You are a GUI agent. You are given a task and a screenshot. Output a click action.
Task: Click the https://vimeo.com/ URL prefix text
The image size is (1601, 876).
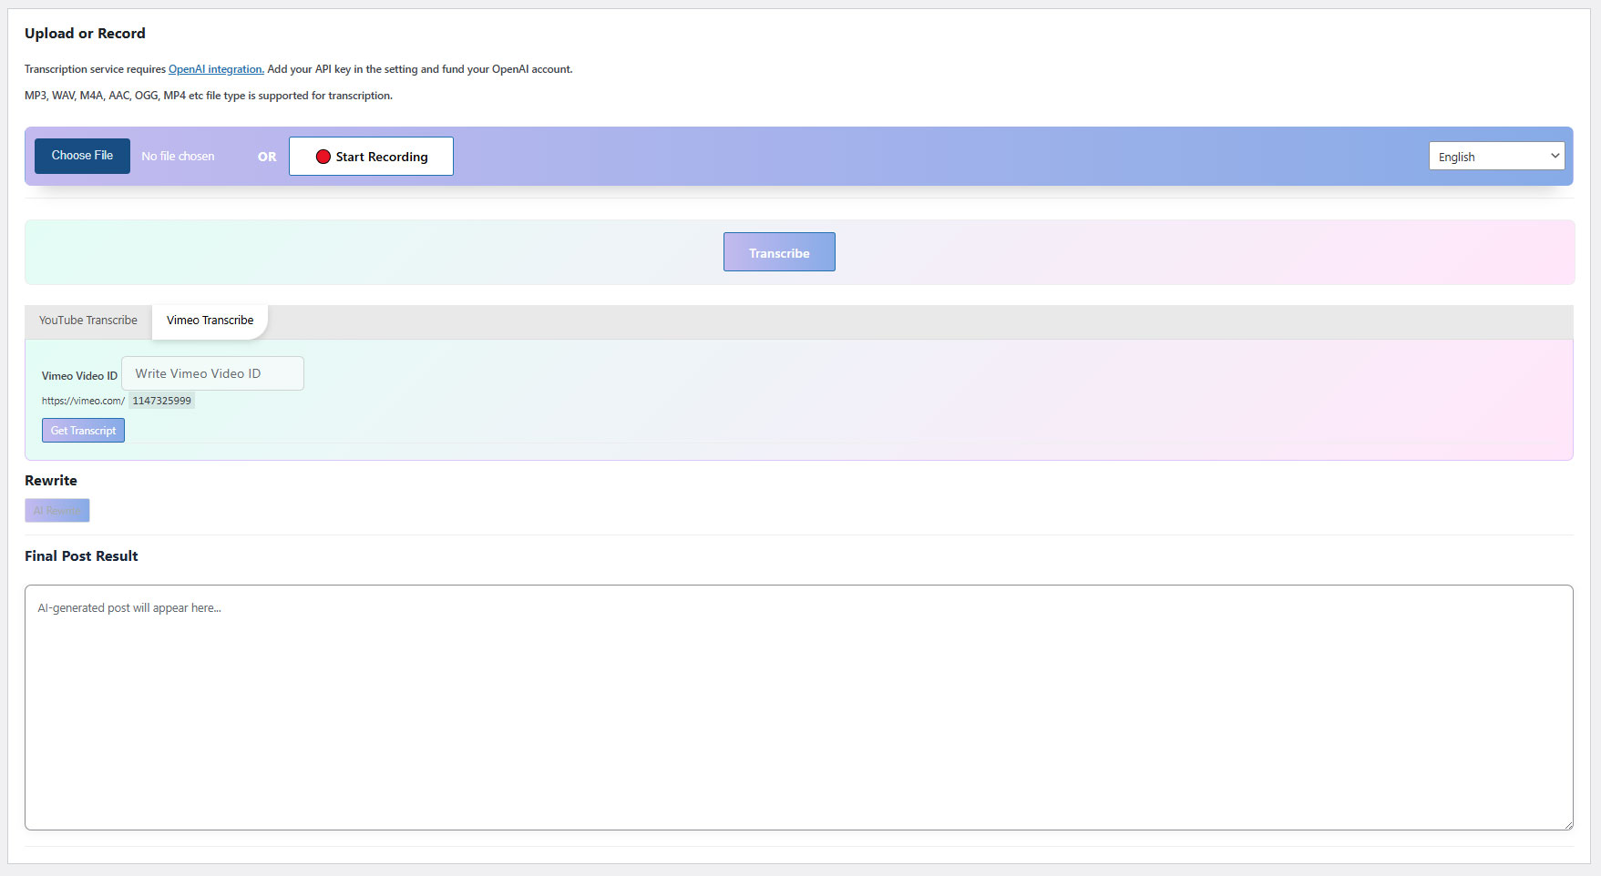pos(83,401)
